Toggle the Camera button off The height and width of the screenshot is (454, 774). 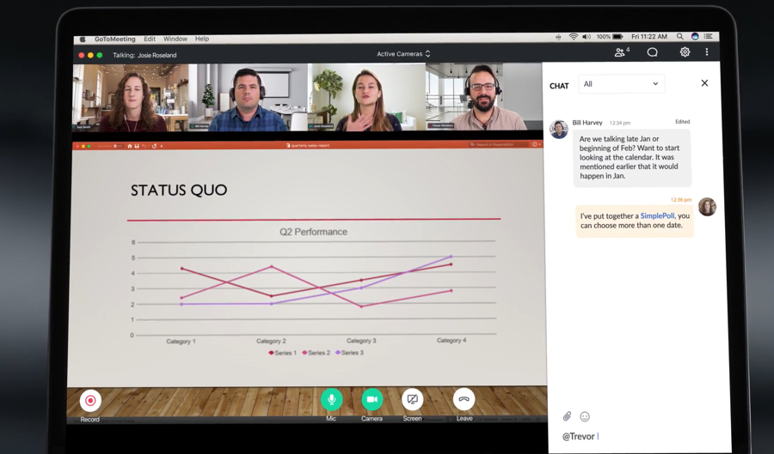pyautogui.click(x=372, y=400)
